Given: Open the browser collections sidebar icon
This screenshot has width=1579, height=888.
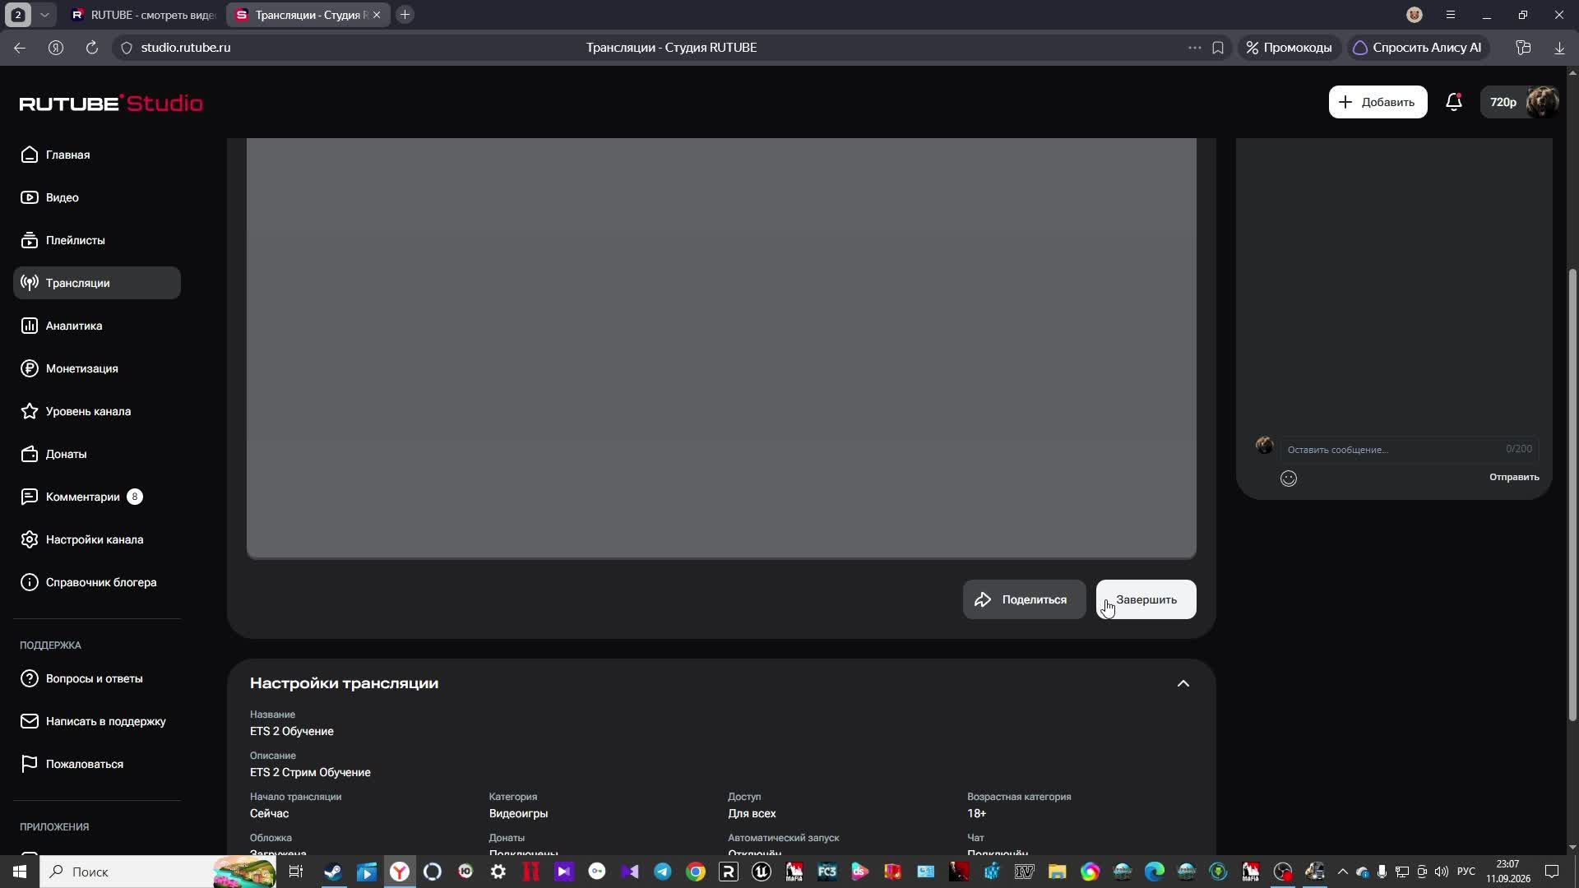Looking at the screenshot, I should [1523, 48].
